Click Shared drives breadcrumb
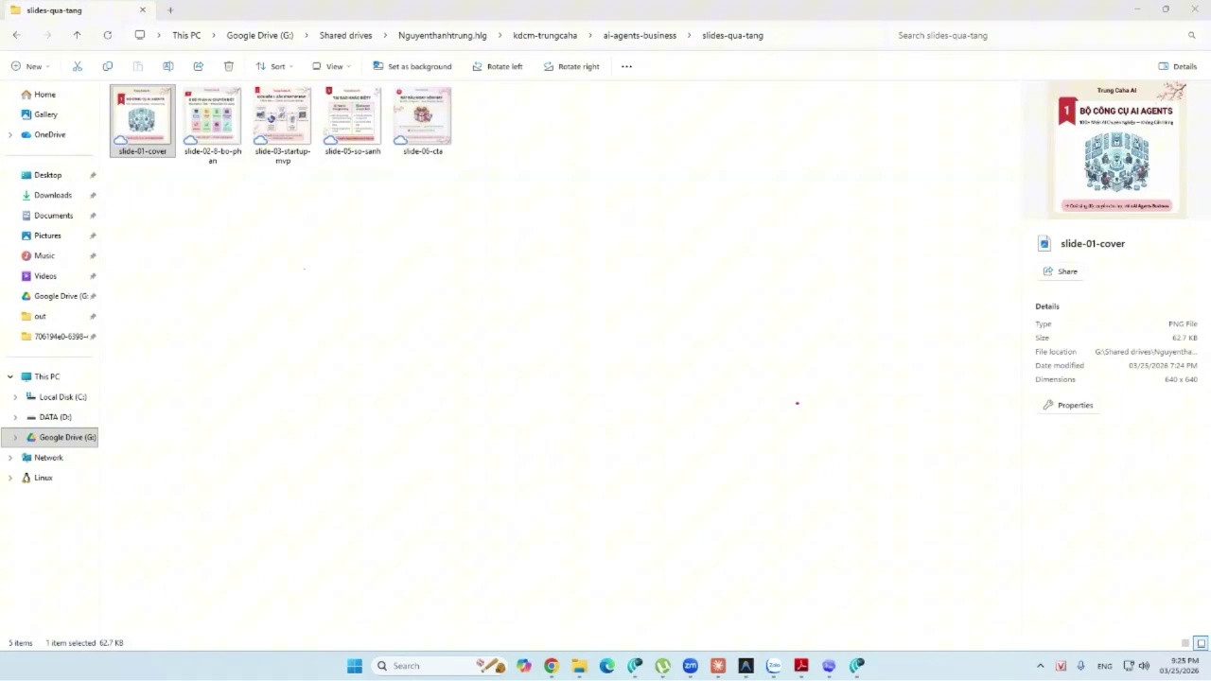The width and height of the screenshot is (1211, 681). [x=345, y=35]
